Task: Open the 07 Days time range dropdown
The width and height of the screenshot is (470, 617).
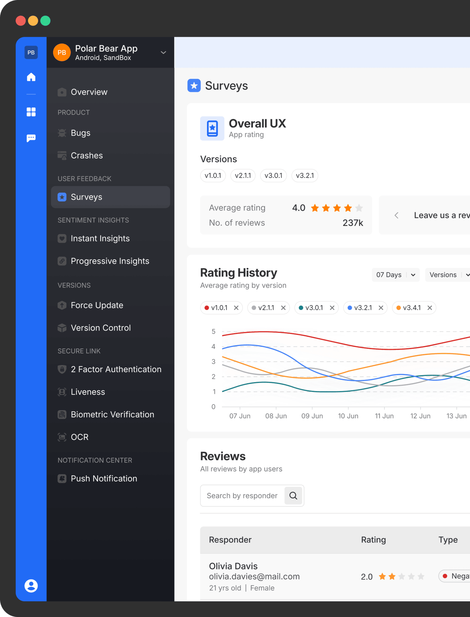Action: tap(396, 275)
